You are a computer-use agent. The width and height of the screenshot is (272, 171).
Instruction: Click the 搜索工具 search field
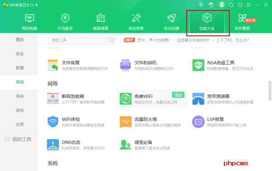[x=82, y=40]
